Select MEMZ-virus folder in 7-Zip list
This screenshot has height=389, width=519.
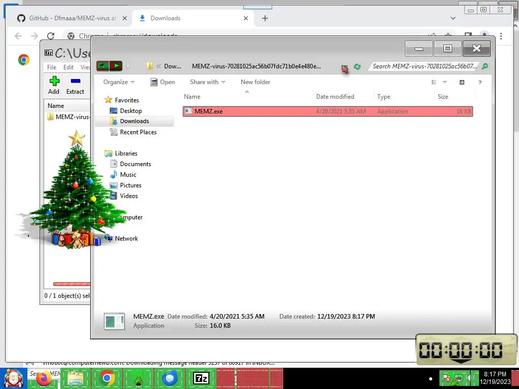tap(68, 117)
